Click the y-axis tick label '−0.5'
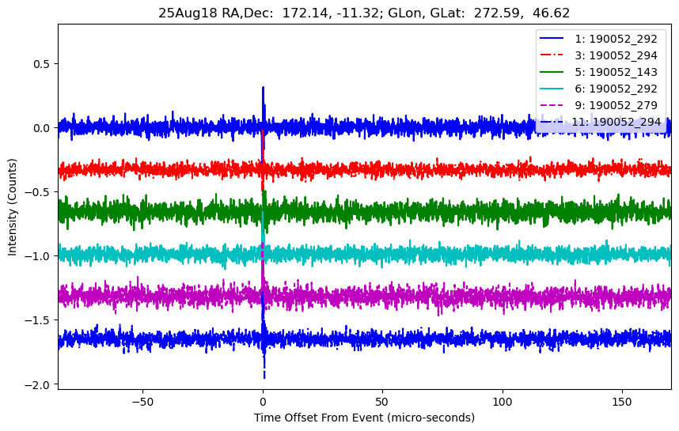Viewport: 679px width, 431px height. click(38, 192)
